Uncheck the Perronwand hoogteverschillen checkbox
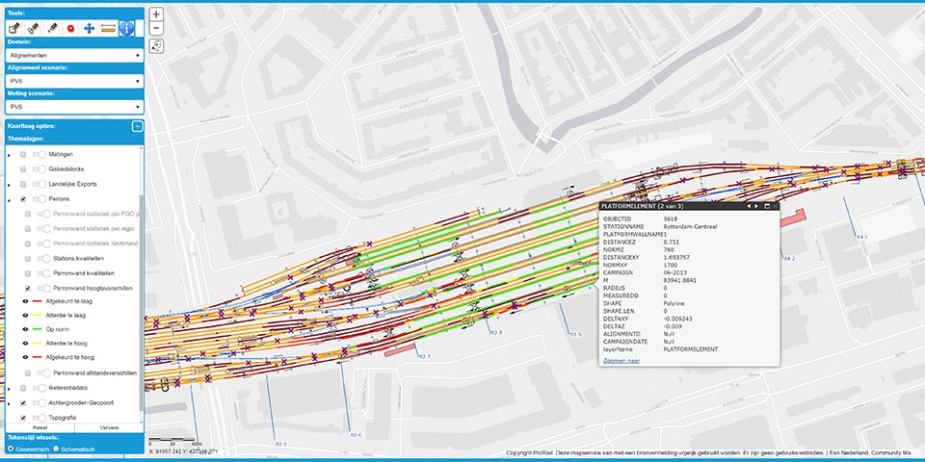 [28, 289]
